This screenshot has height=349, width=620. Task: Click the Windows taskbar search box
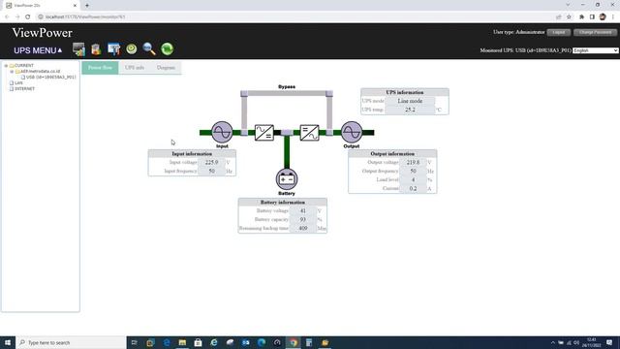pyautogui.click(x=71, y=342)
